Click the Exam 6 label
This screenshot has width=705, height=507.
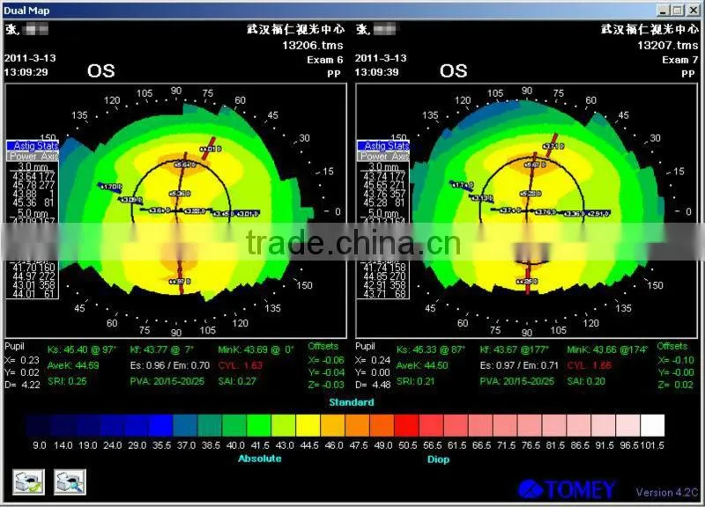pyautogui.click(x=324, y=60)
